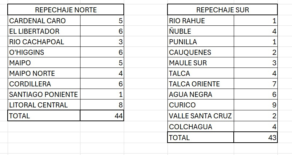This screenshot has width=292, height=155.
Task: Select the REPECHAJE NORTE header cell
Action: [x=66, y=10]
